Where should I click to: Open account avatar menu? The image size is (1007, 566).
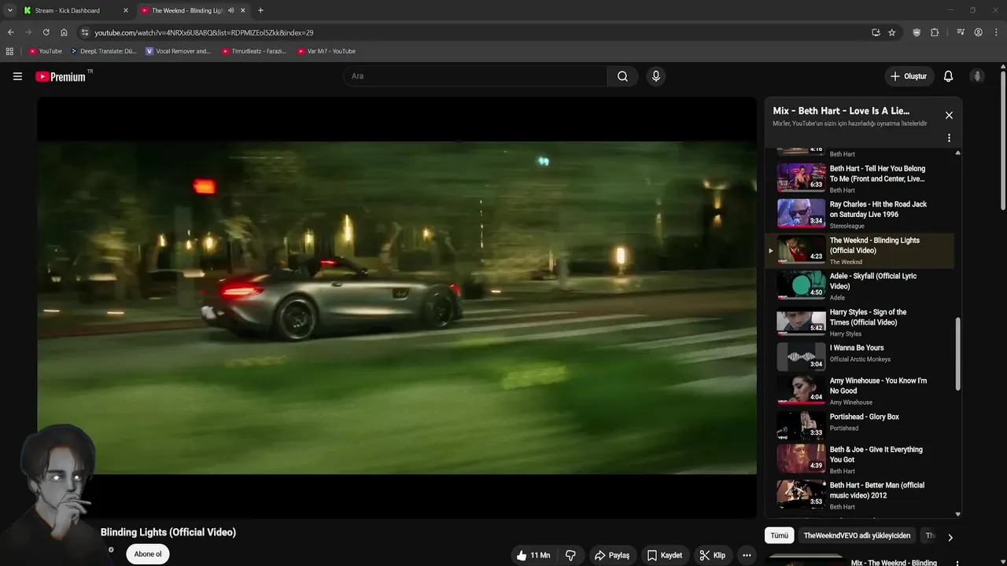coord(977,76)
